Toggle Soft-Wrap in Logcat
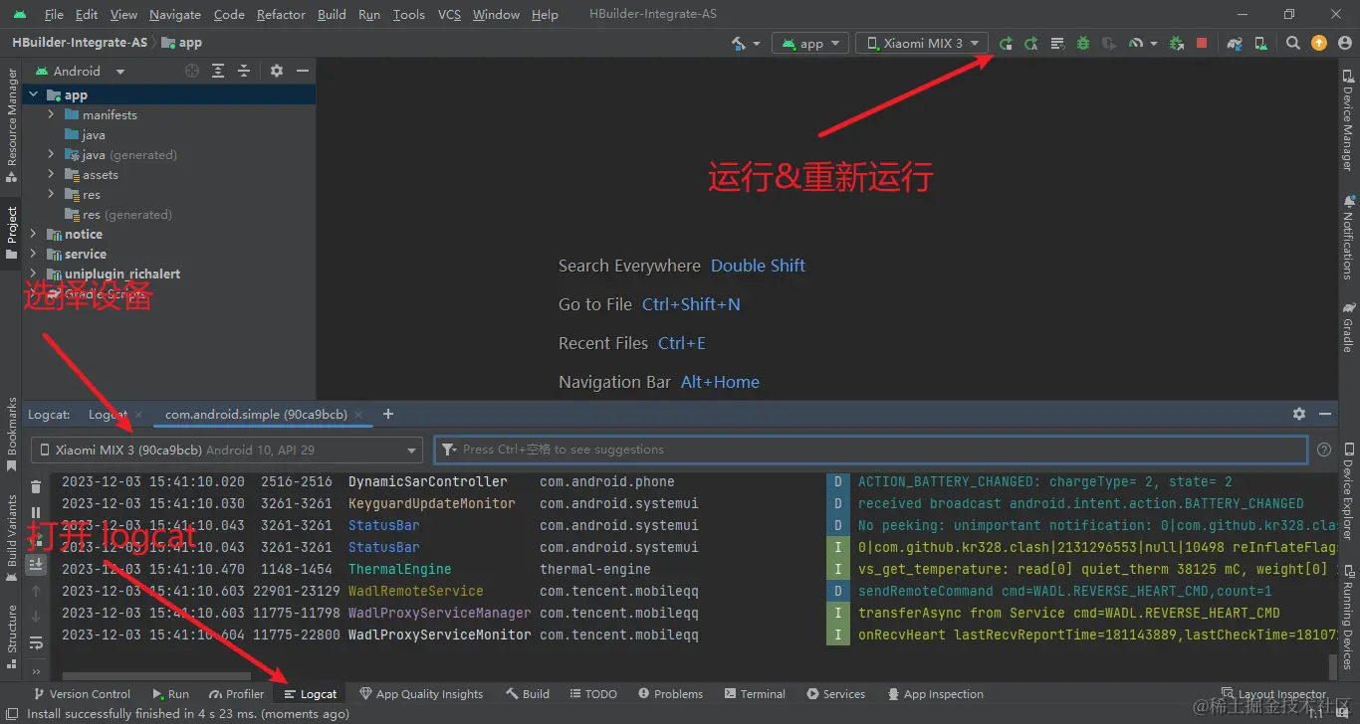Screen dimensions: 1360x724 [36, 641]
